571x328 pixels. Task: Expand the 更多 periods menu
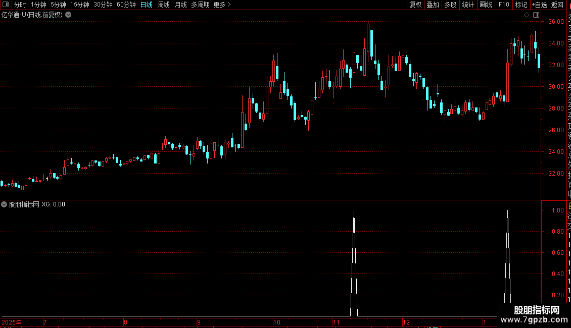tap(222, 5)
